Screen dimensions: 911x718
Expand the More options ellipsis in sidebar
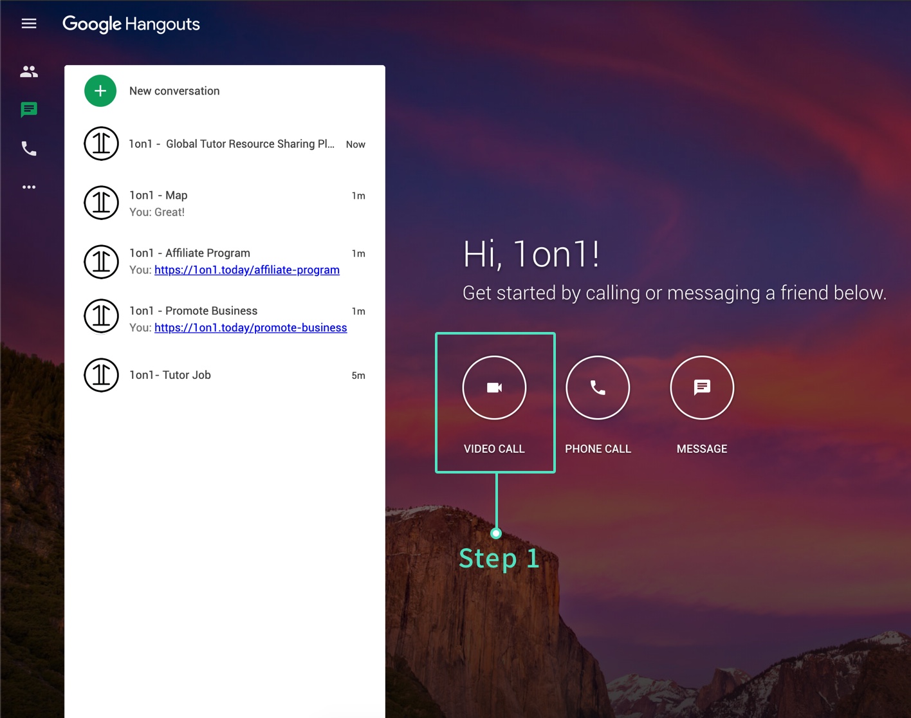click(29, 187)
